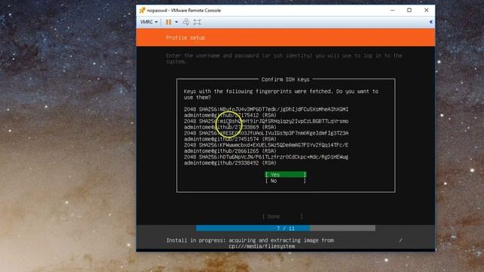Expand the power options arrow beside pause
This screenshot has width=484, height=272.
(x=176, y=22)
